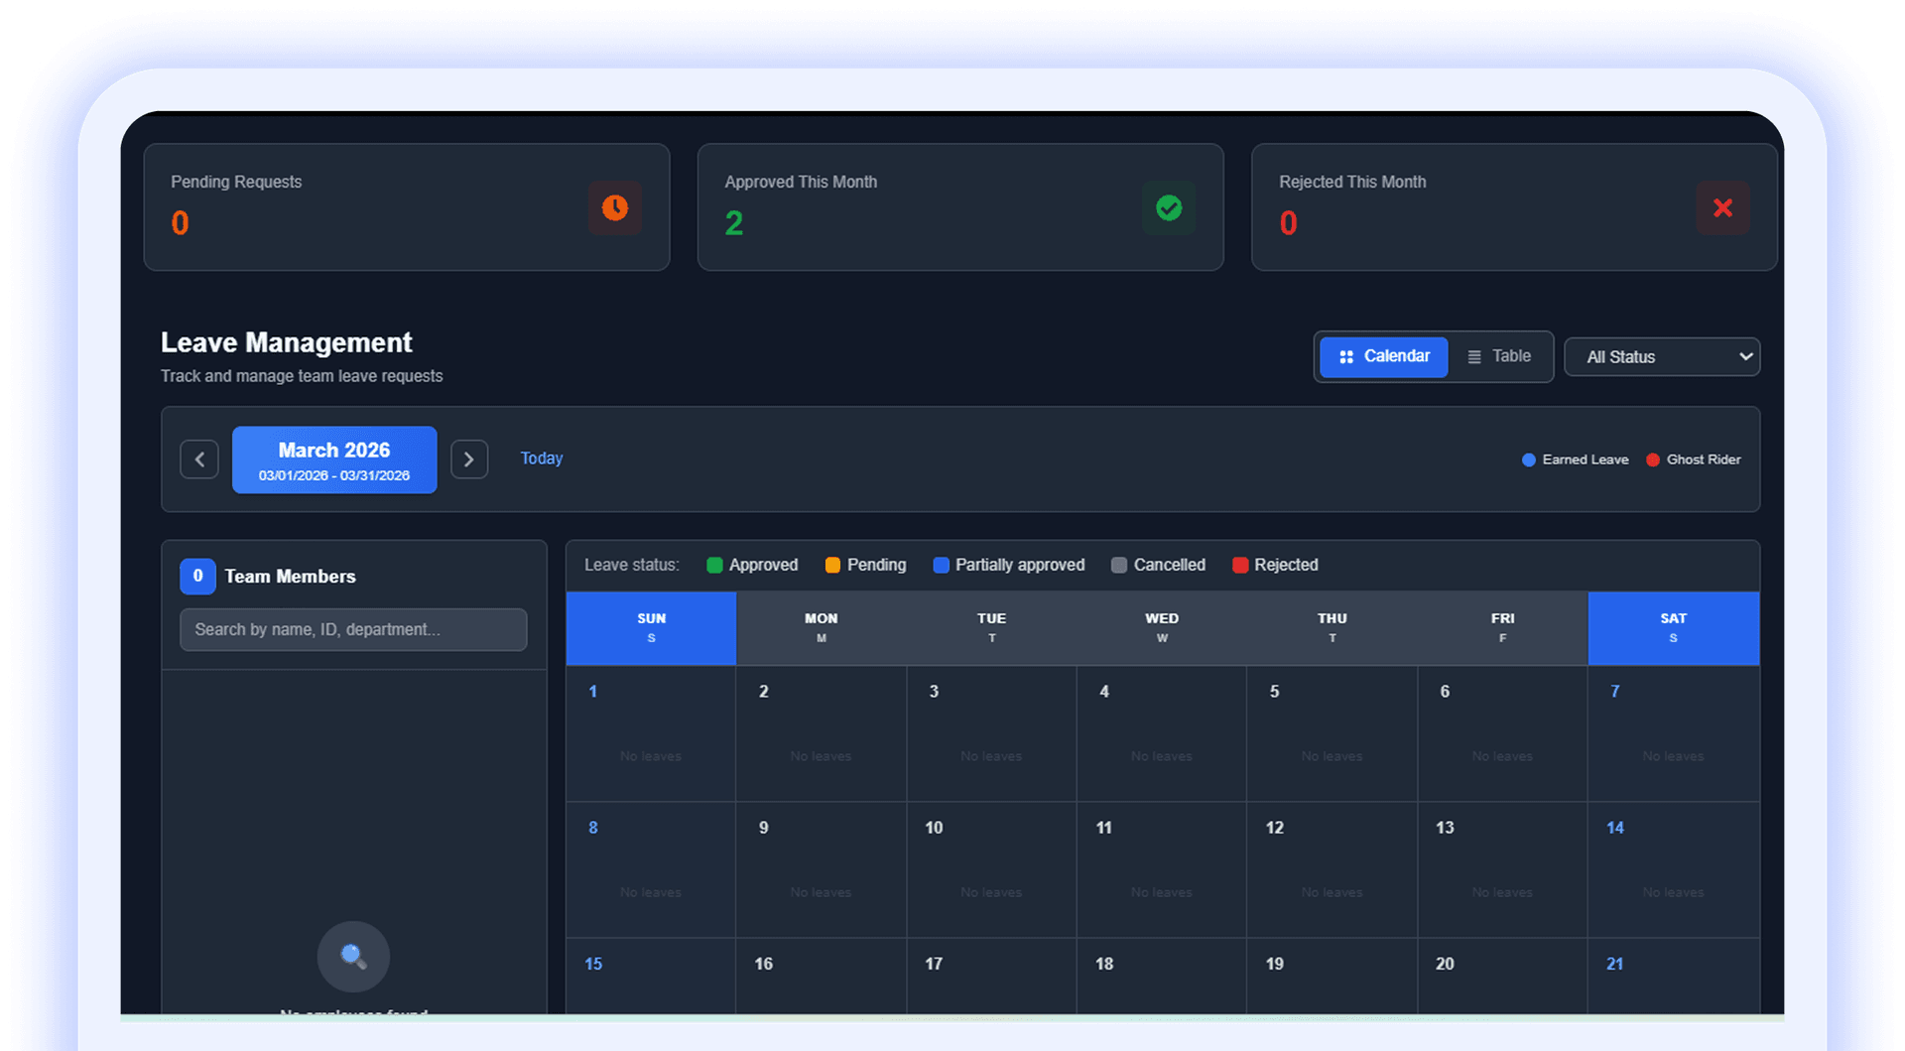Click the green checkmark on Approved This Month
The height and width of the screenshot is (1051, 1905).
(x=1169, y=208)
